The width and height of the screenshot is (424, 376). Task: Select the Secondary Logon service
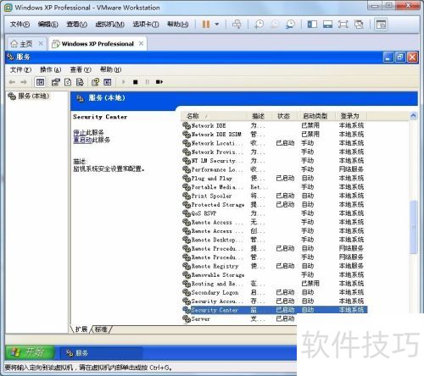[x=275, y=292]
